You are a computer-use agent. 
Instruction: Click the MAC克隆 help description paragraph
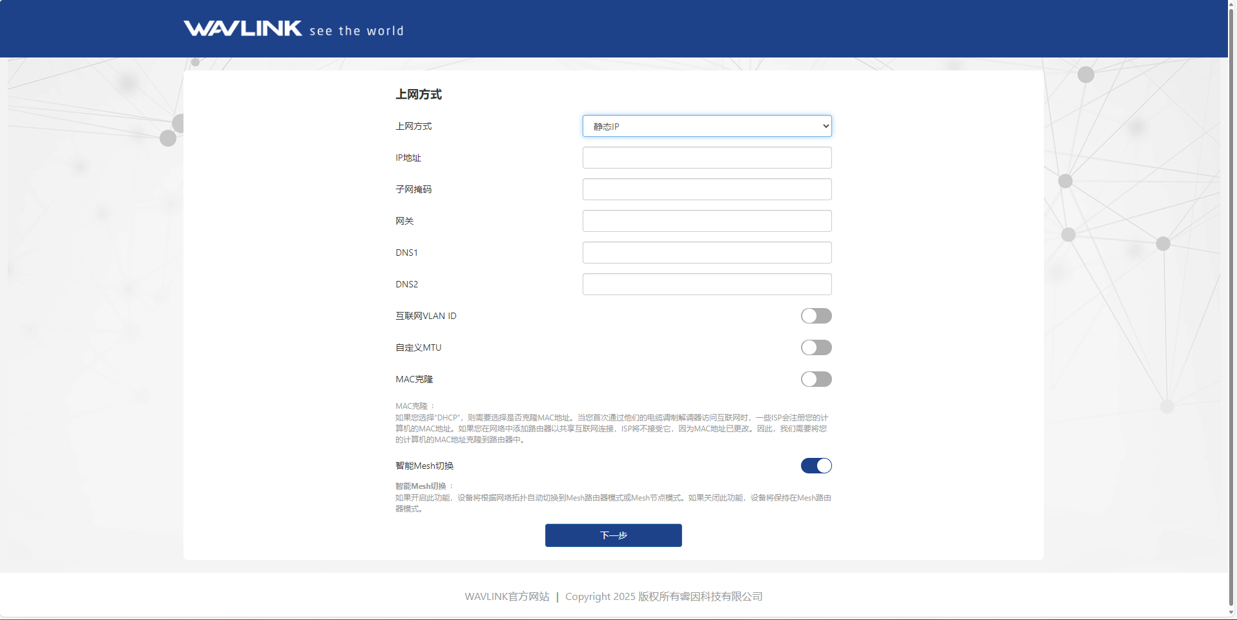click(611, 429)
